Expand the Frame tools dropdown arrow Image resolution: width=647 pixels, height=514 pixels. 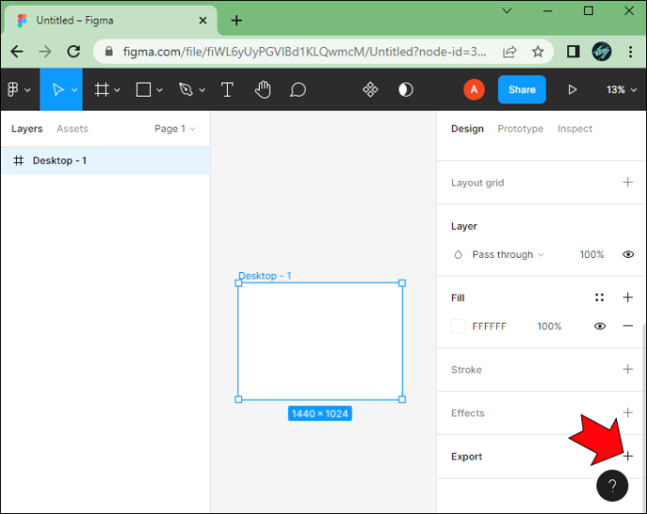117,90
